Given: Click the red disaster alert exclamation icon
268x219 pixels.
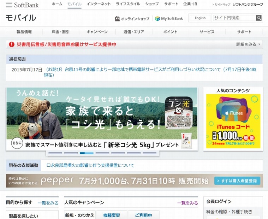Looking at the screenshot, I should pyautogui.click(x=12, y=45).
